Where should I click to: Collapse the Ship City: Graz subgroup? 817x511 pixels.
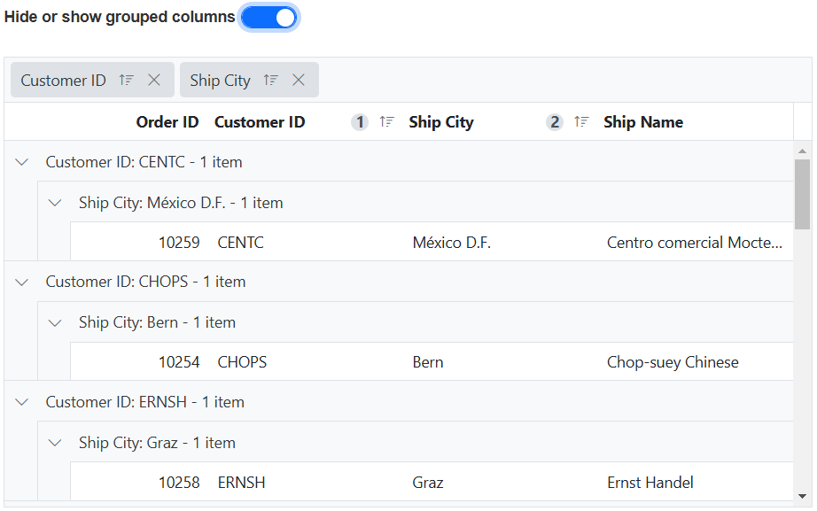pyautogui.click(x=55, y=443)
